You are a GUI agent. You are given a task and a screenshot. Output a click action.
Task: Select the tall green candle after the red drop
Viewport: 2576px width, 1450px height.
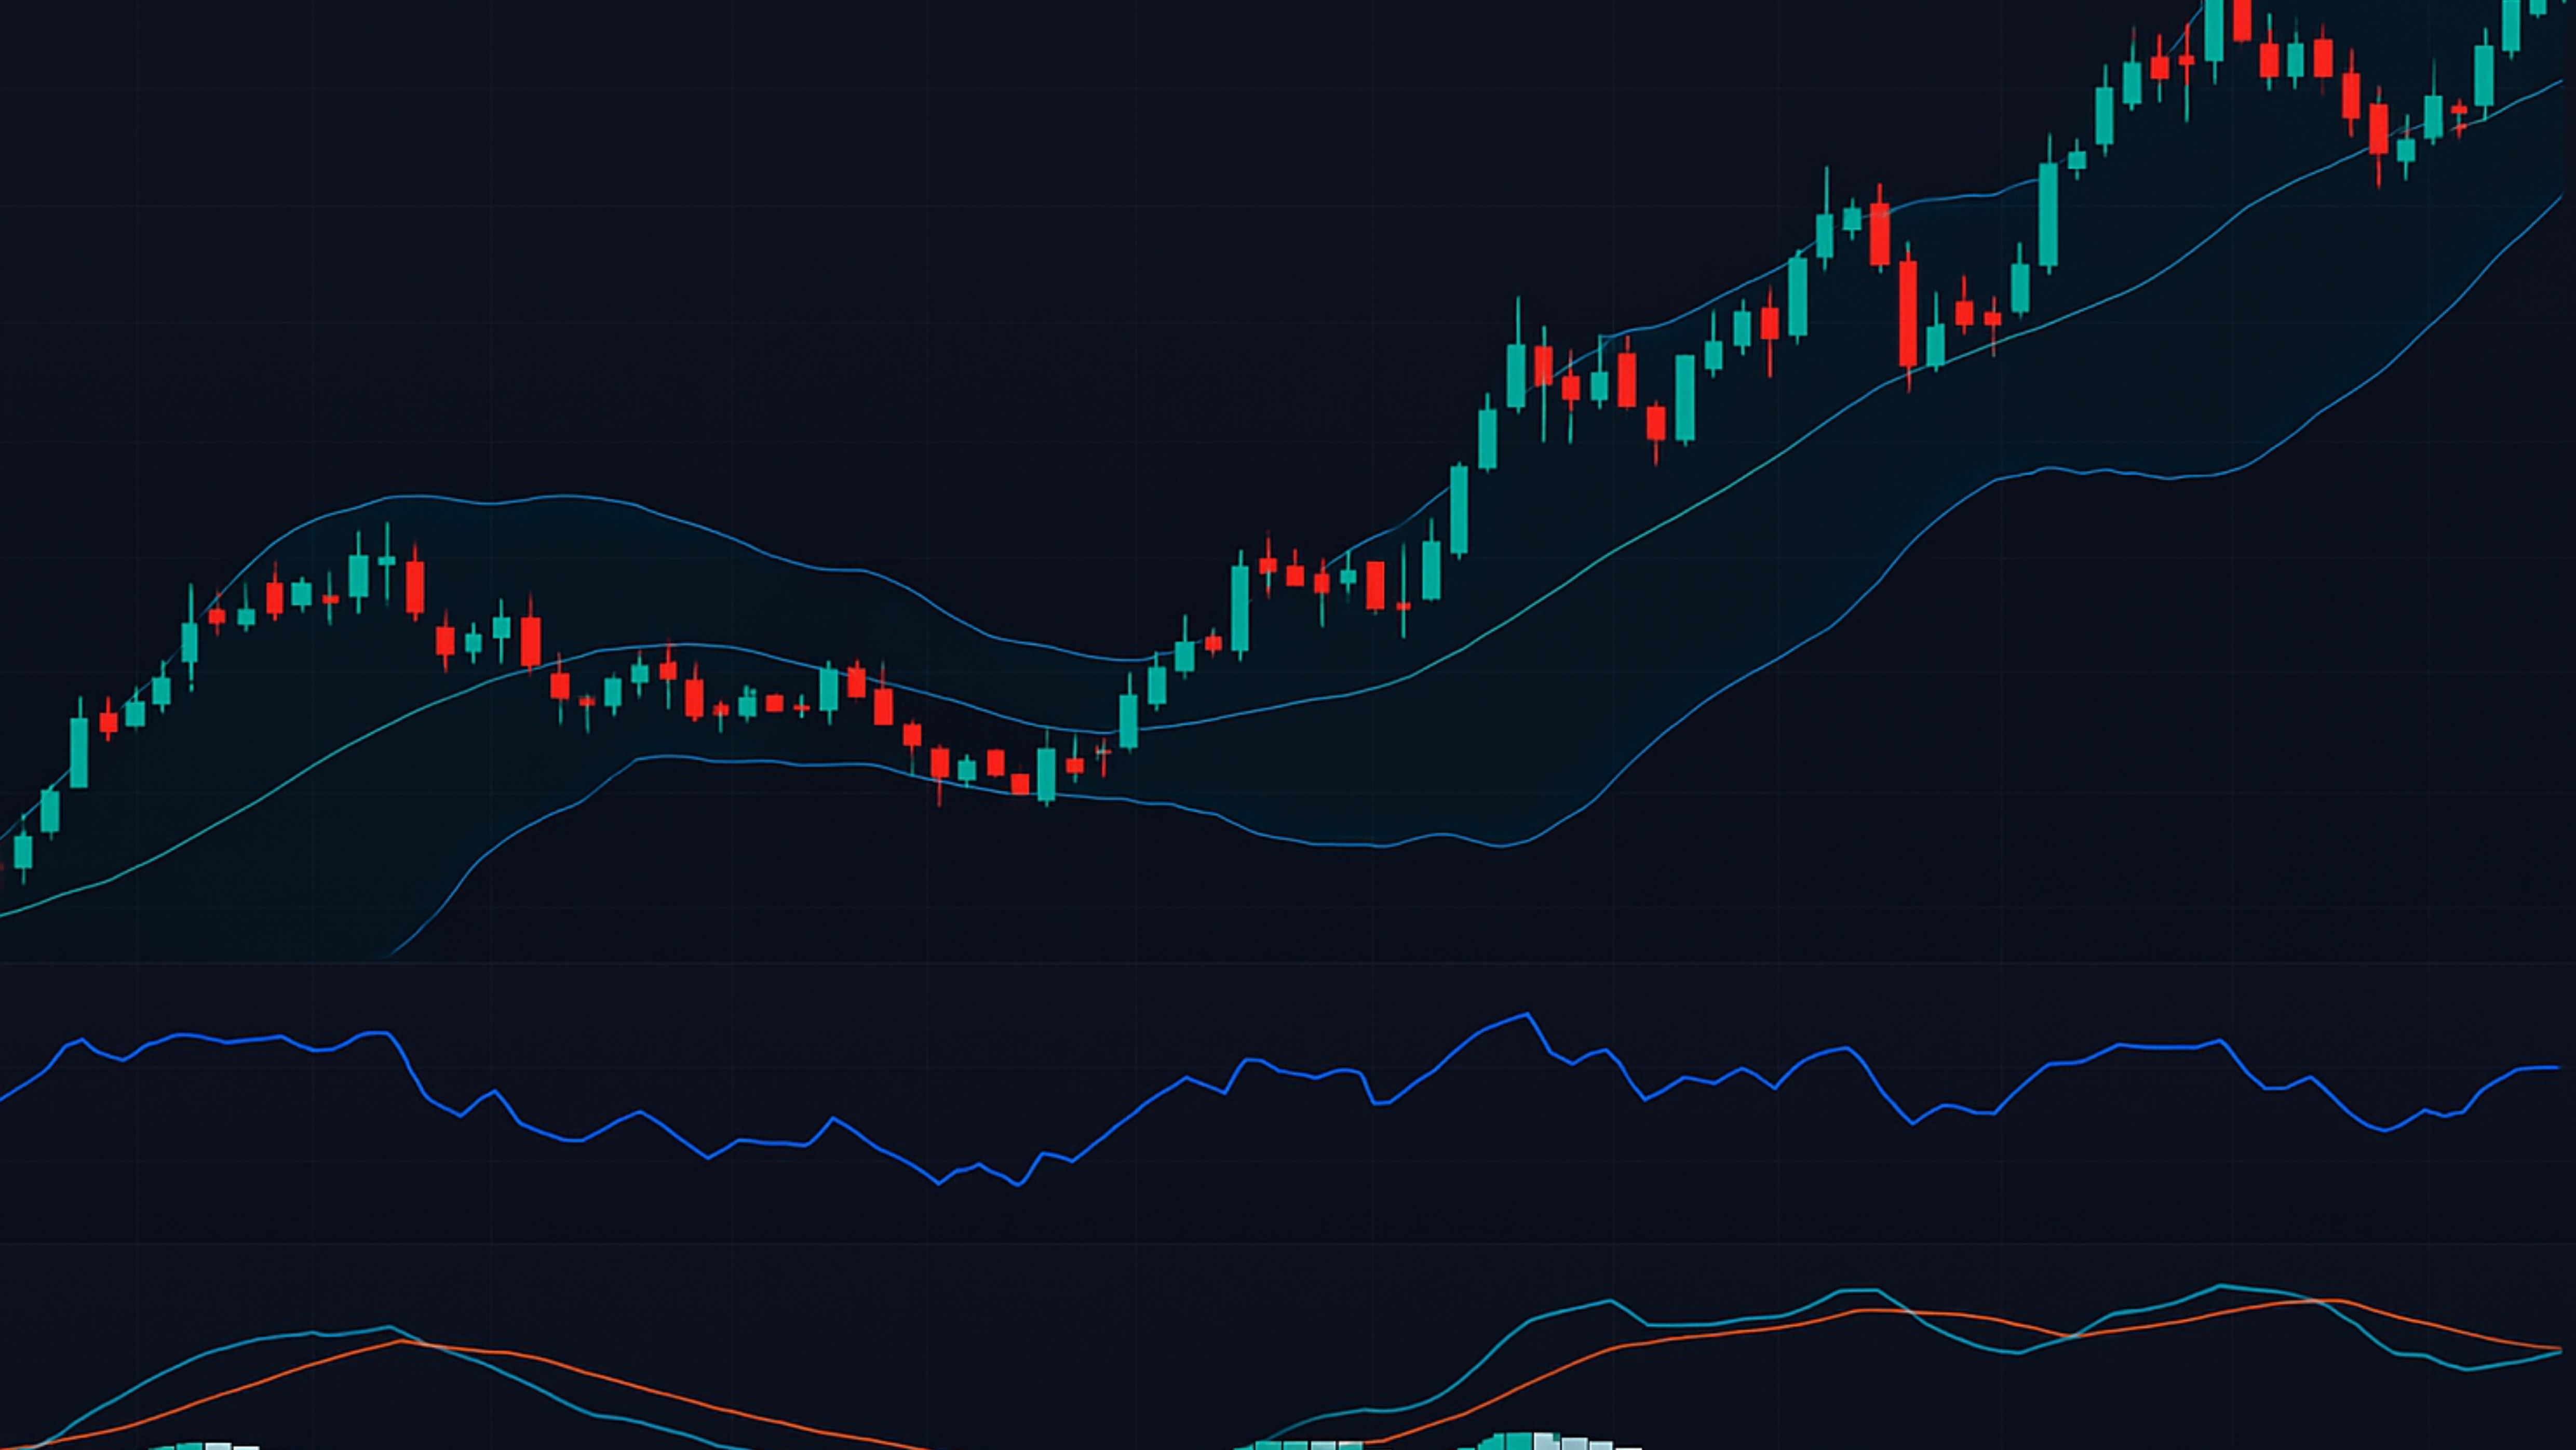tap(2048, 215)
